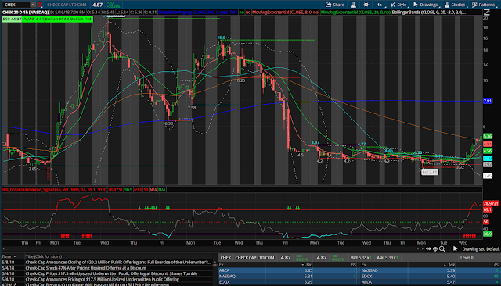
Task: Click the green RSI 44.97 status label
Action: 12,19
